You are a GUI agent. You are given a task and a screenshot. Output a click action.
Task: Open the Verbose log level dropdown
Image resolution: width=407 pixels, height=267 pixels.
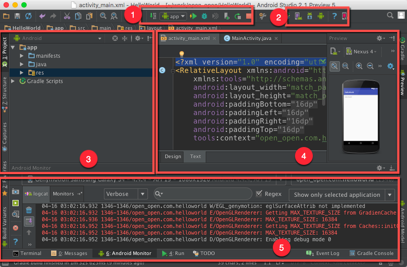(x=125, y=194)
